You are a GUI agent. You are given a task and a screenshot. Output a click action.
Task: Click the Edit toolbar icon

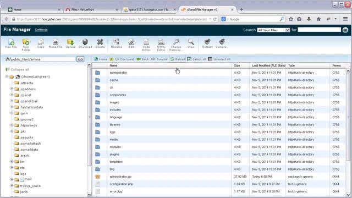[131, 43]
